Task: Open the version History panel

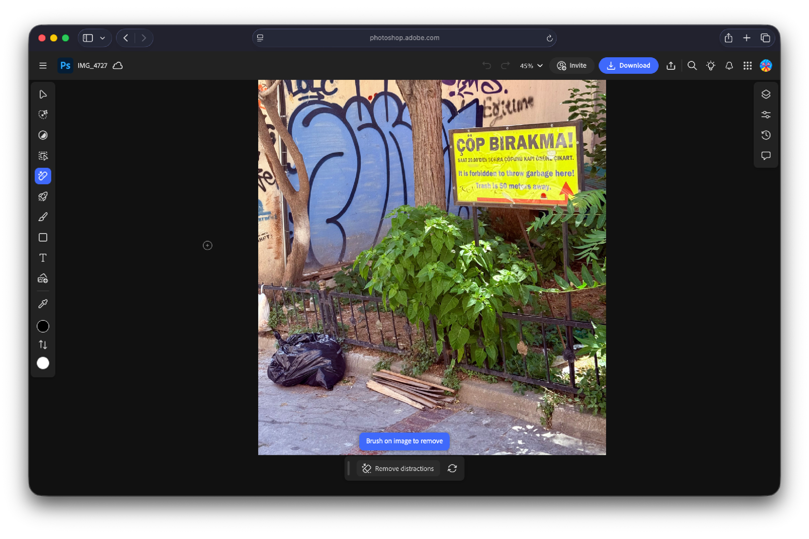Action: click(766, 135)
